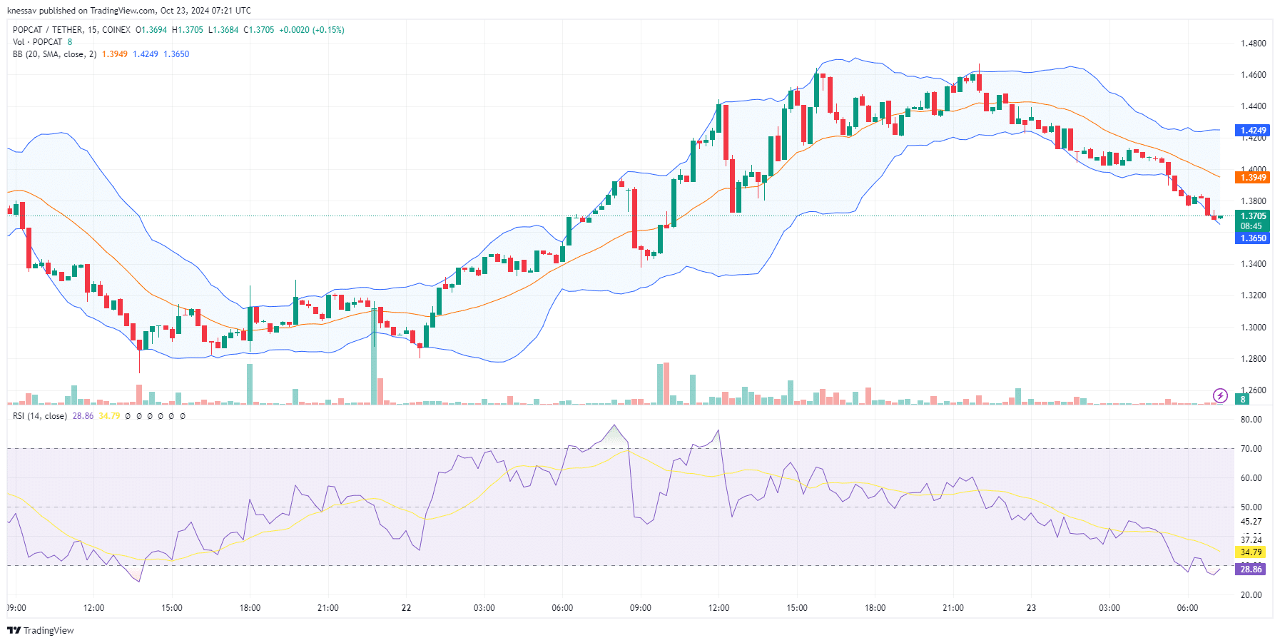This screenshot has height=643, width=1280.
Task: Click the orange BB basis value 1.3949 in legend
Action: [x=115, y=54]
